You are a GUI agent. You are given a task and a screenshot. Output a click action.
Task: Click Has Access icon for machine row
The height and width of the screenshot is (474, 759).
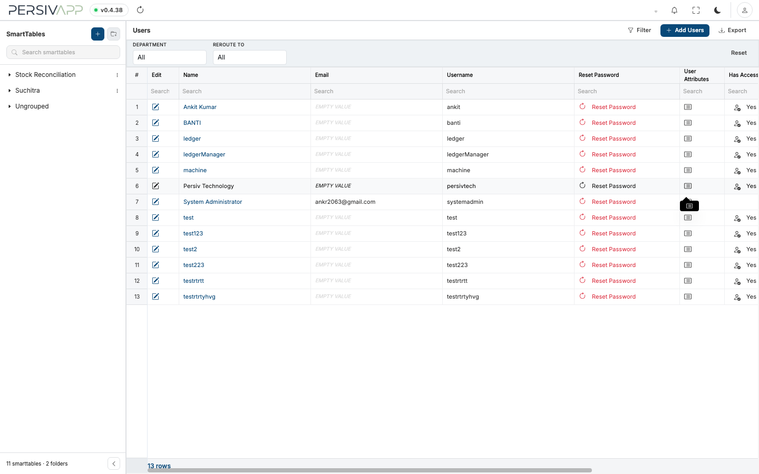coord(737,171)
